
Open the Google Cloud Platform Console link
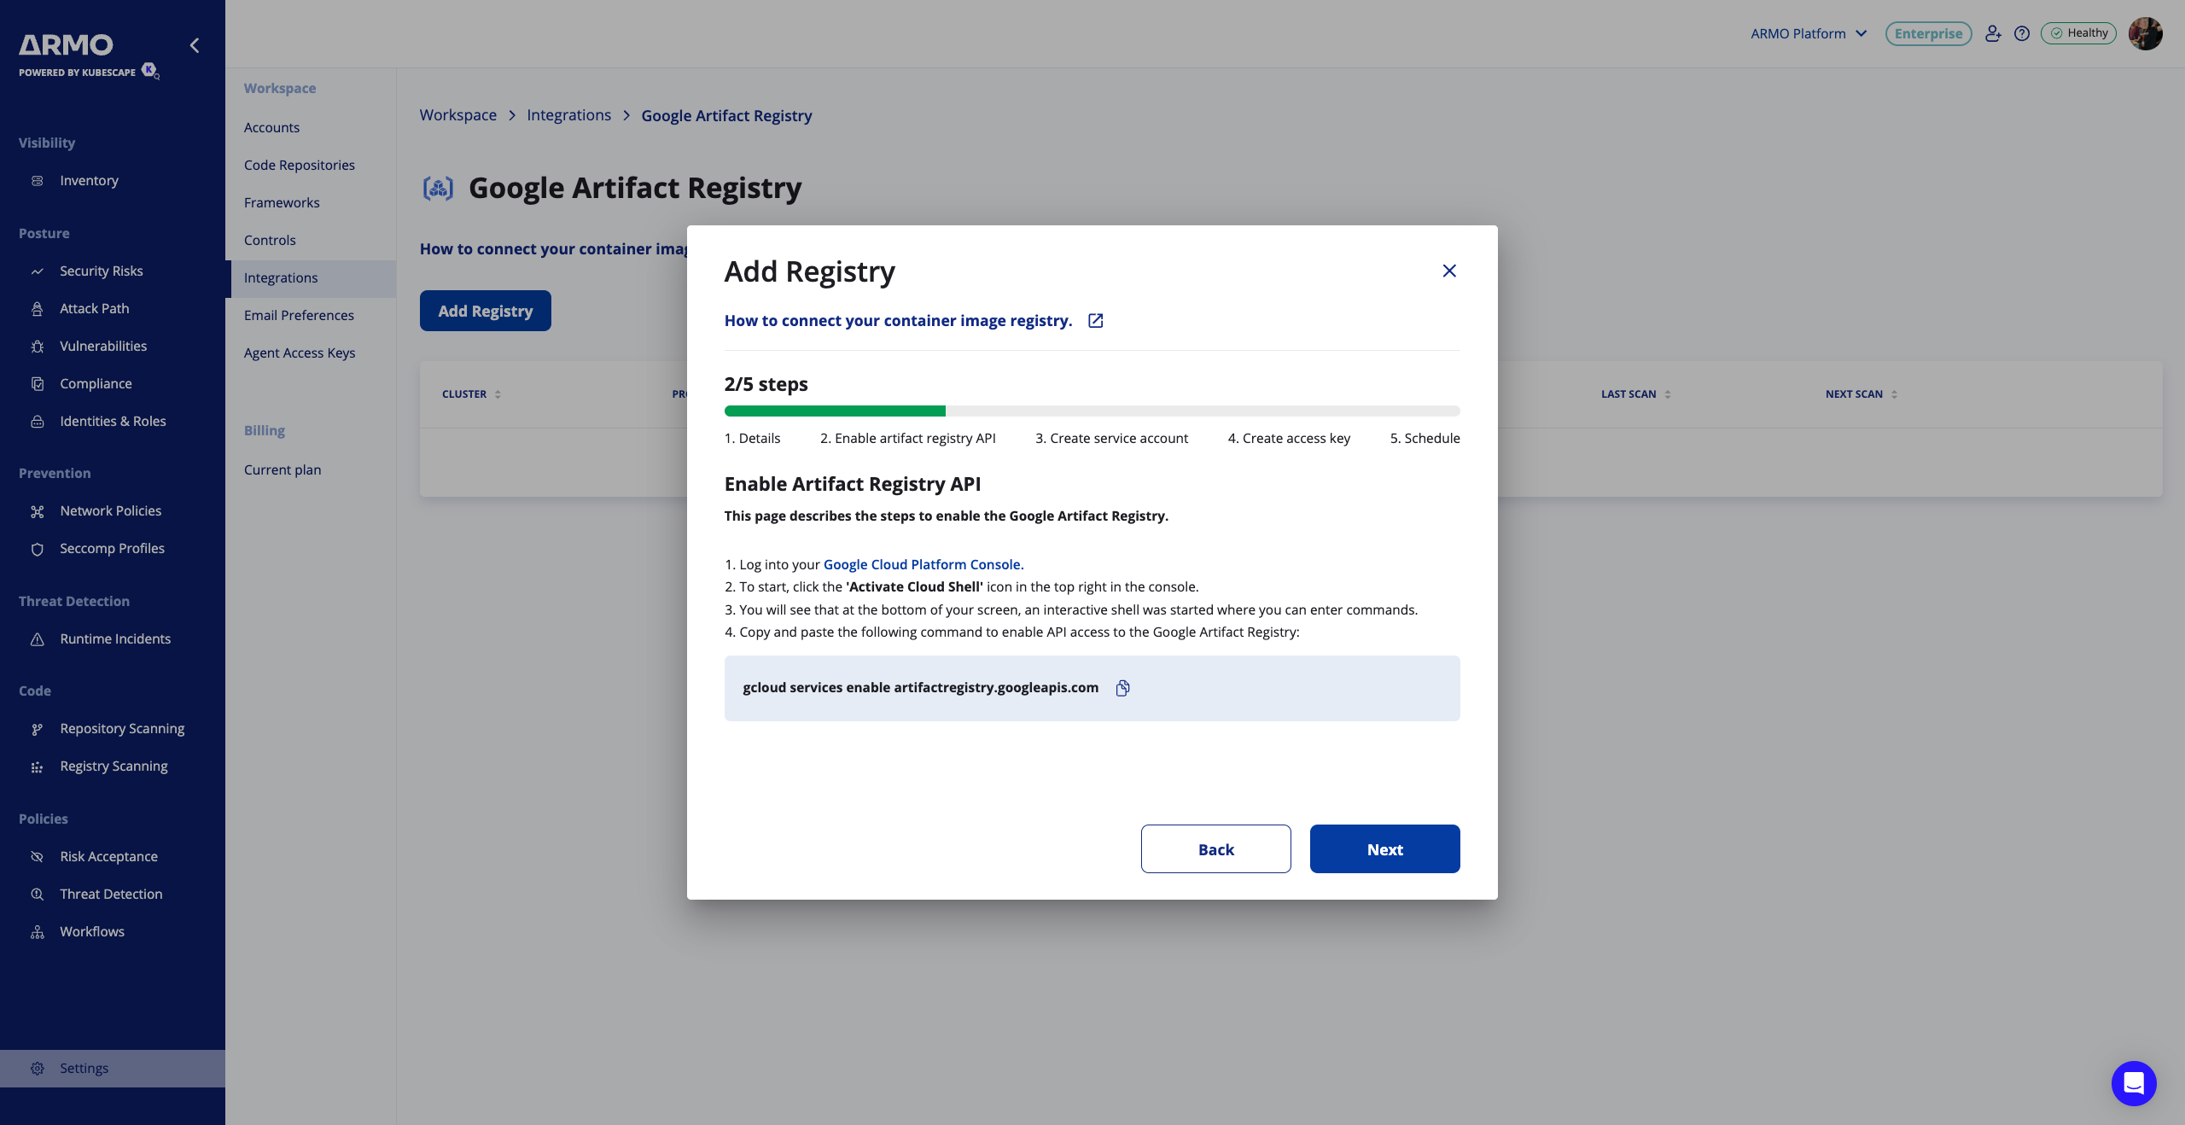coord(923,564)
